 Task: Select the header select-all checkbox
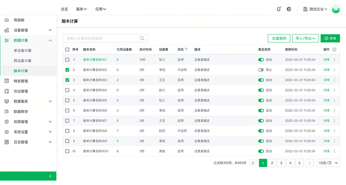tap(67, 50)
